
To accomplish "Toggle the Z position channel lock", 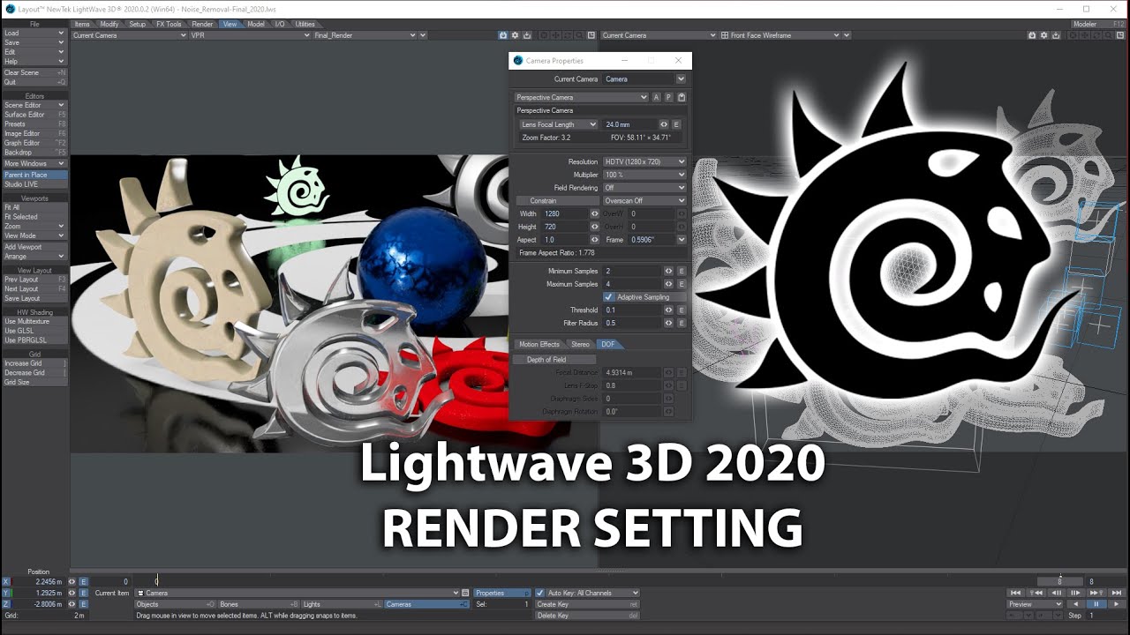I will click(5, 604).
